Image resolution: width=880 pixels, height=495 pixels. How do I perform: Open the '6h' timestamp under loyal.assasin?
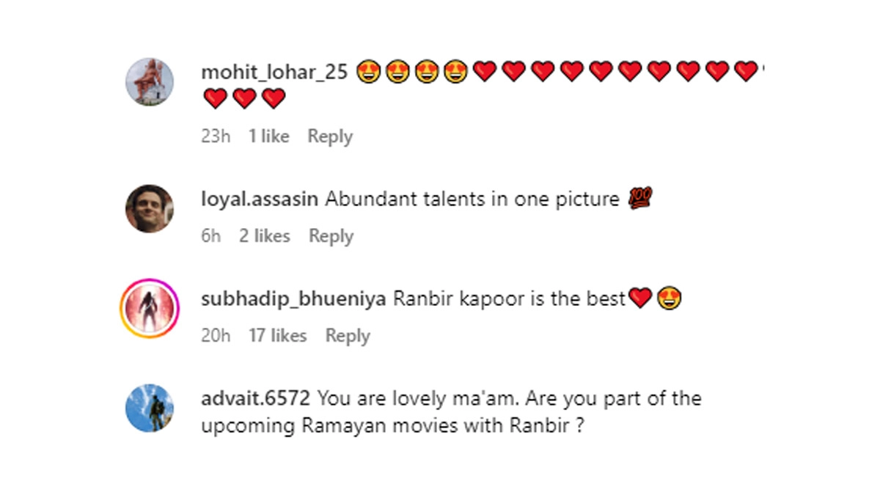[210, 236]
